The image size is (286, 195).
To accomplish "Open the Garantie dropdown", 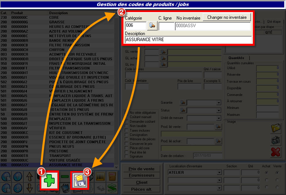I will coord(219,103).
